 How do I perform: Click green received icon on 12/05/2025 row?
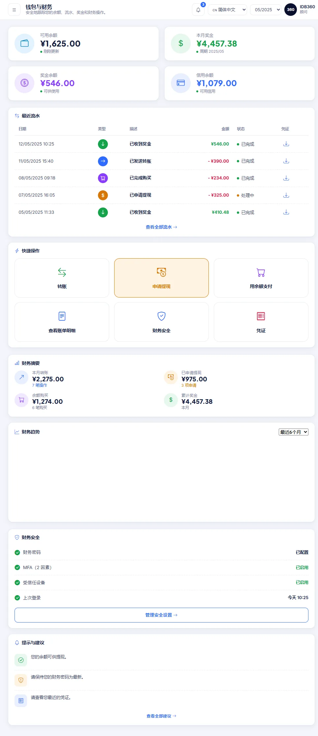click(x=103, y=144)
